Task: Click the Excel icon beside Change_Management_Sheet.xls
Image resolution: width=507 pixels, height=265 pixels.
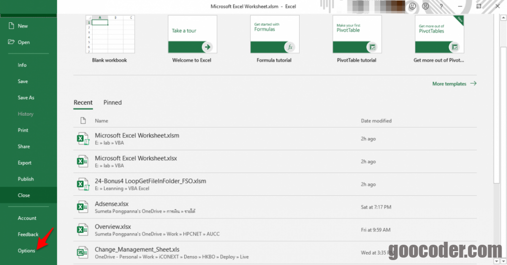Action: (82, 253)
